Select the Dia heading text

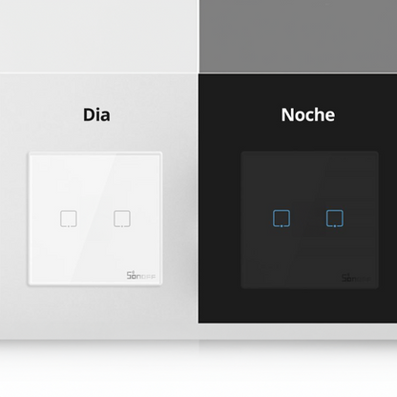click(x=96, y=115)
